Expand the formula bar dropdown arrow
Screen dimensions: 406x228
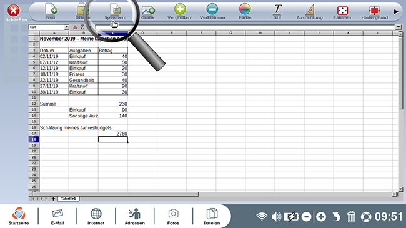click(x=398, y=27)
